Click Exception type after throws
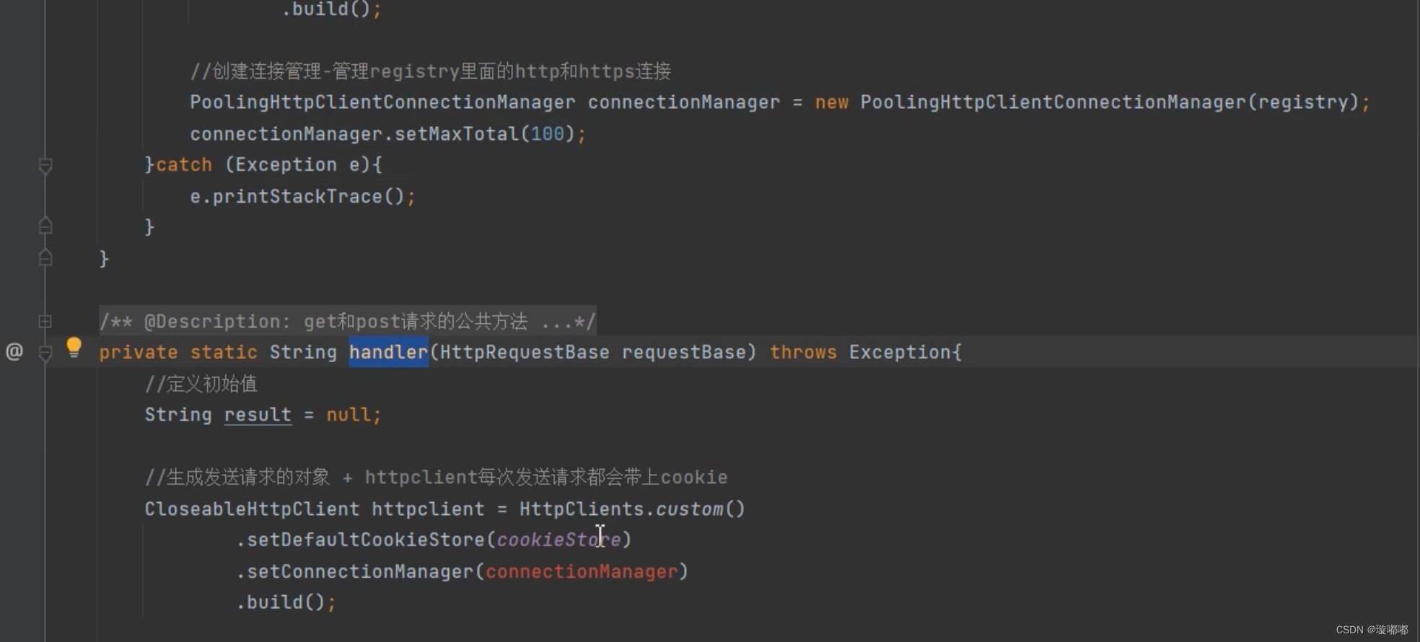Viewport: 1420px width, 642px height. [900, 352]
